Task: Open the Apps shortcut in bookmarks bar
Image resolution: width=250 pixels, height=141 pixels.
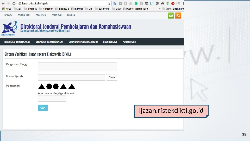Action: [x=7, y=9]
